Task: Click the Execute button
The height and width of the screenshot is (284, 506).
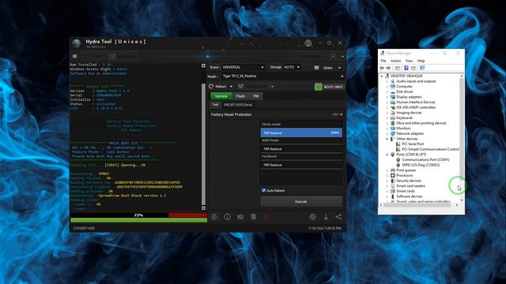Action: pos(301,202)
